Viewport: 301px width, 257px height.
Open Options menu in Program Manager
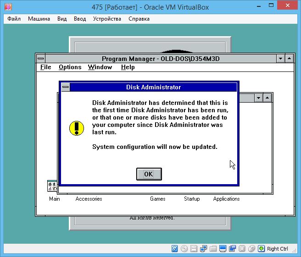pos(70,67)
